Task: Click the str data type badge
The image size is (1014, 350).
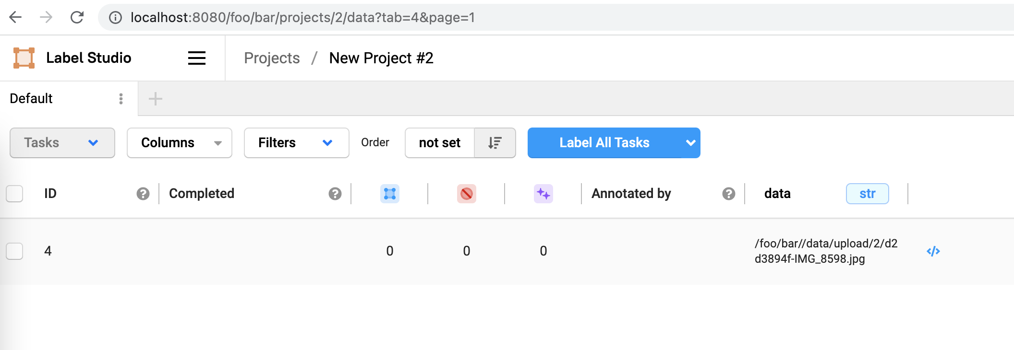Action: point(867,193)
